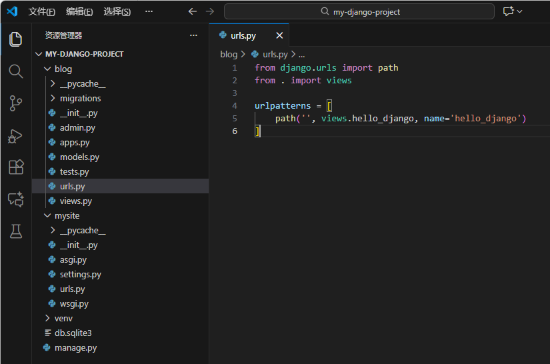Image resolution: width=550 pixels, height=364 pixels.
Task: Click the my-django-project command search box
Action: tap(359, 11)
